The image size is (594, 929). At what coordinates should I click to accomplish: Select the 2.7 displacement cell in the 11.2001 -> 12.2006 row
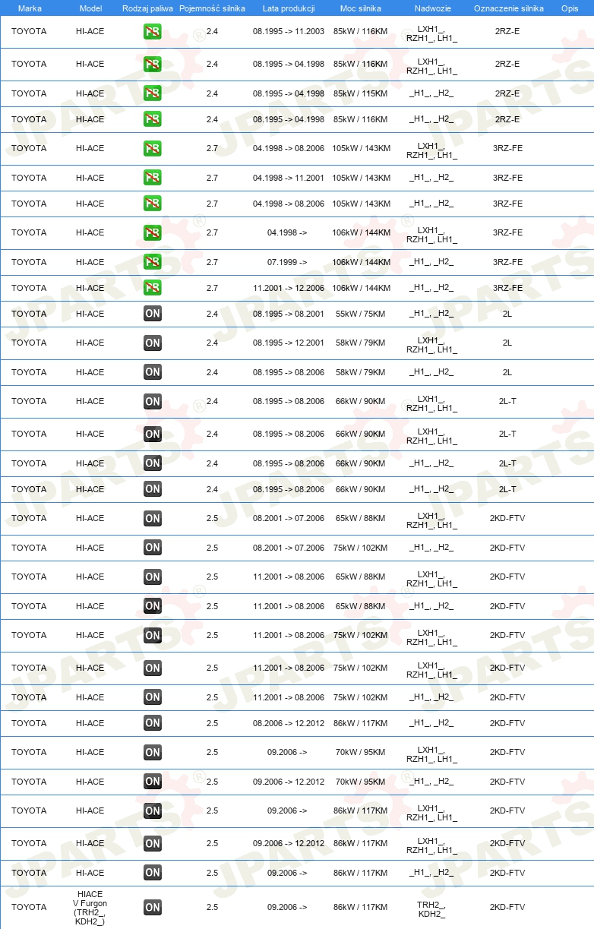coord(212,288)
